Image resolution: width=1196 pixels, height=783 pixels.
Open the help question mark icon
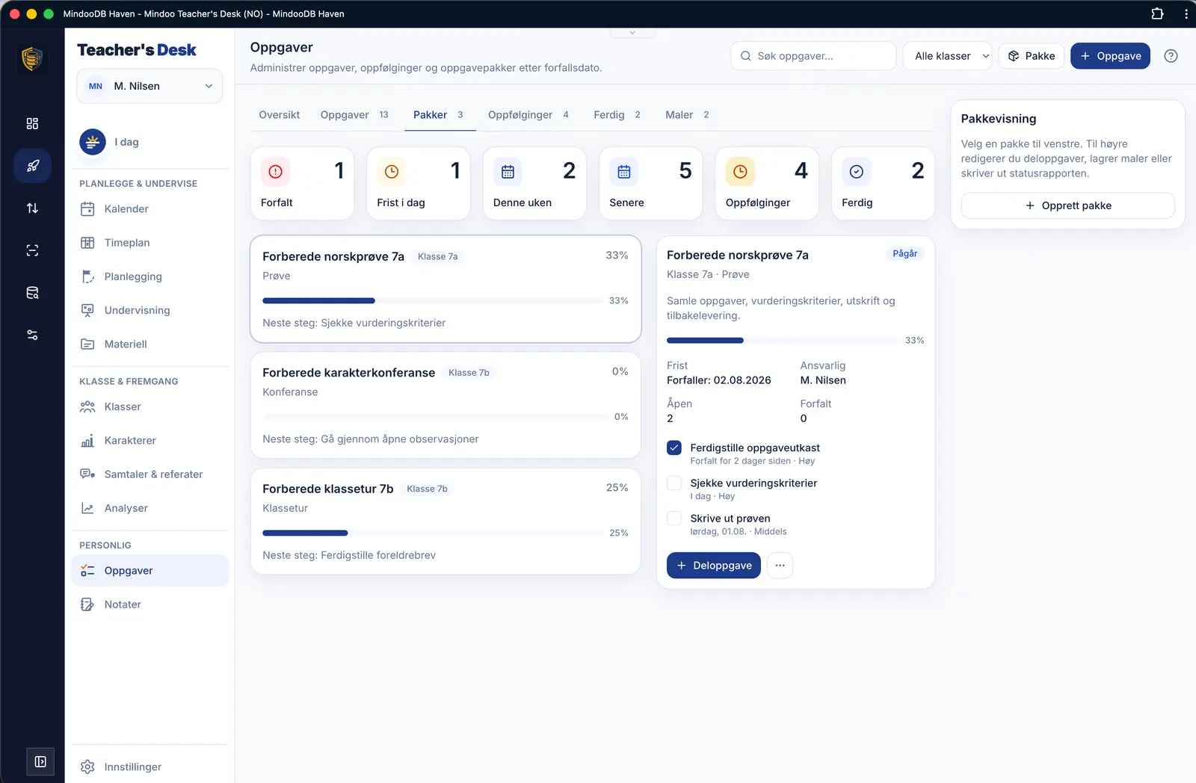pyautogui.click(x=1171, y=56)
